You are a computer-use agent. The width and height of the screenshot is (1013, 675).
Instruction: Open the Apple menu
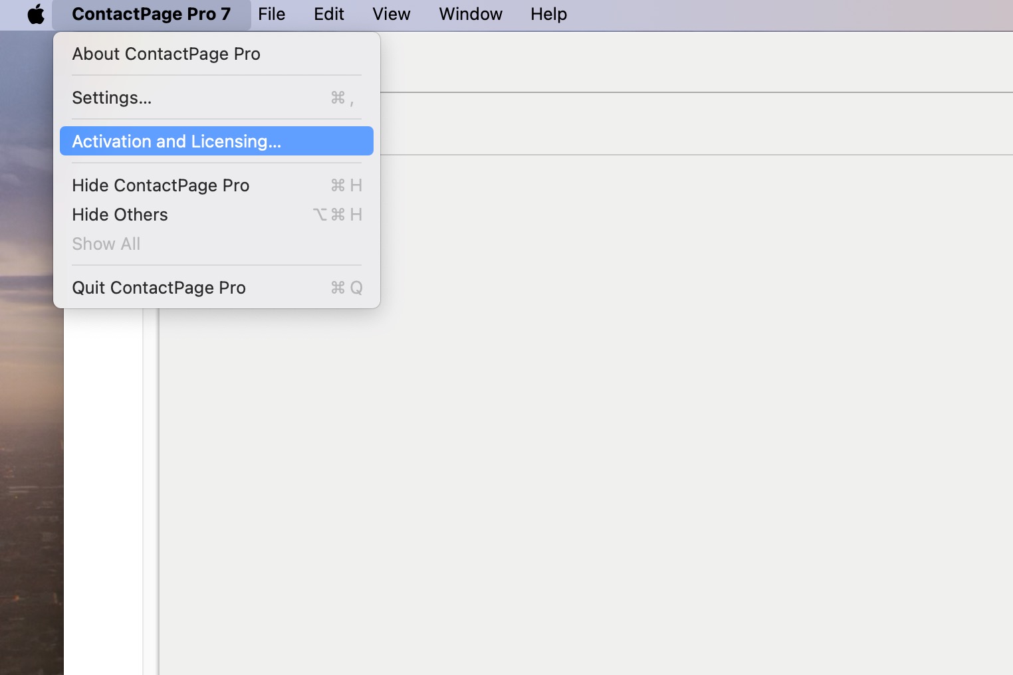36,14
